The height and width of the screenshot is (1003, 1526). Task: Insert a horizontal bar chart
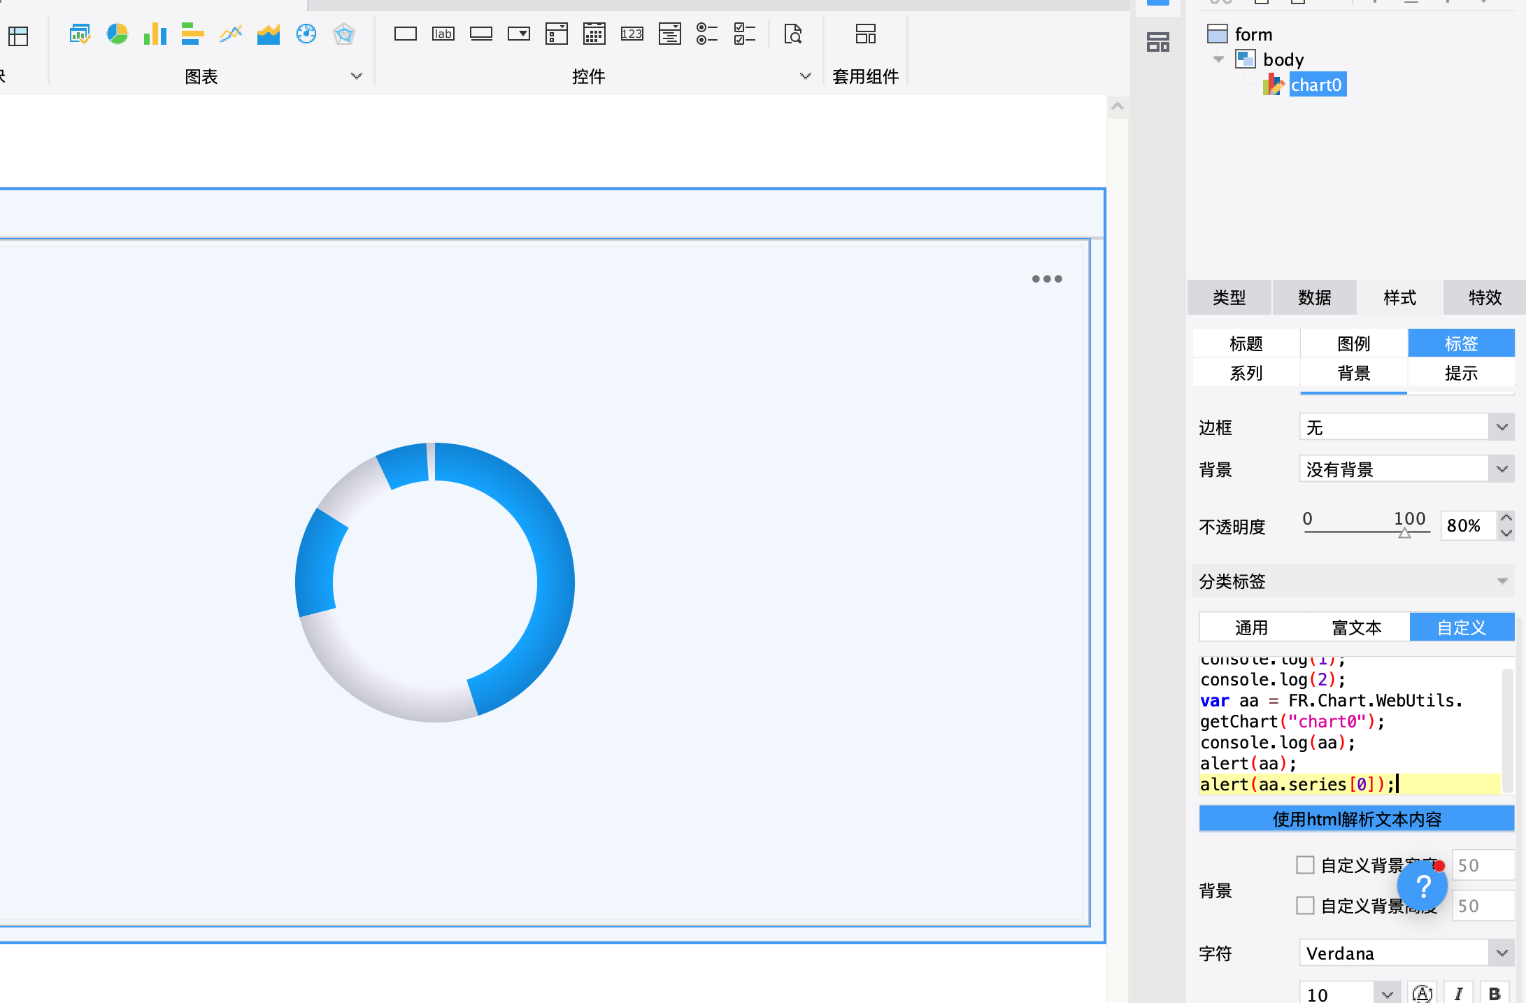(x=192, y=34)
